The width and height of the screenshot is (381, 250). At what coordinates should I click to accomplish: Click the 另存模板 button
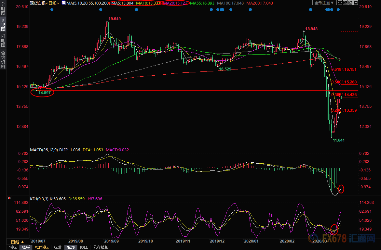pyautogui.click(x=101, y=247)
